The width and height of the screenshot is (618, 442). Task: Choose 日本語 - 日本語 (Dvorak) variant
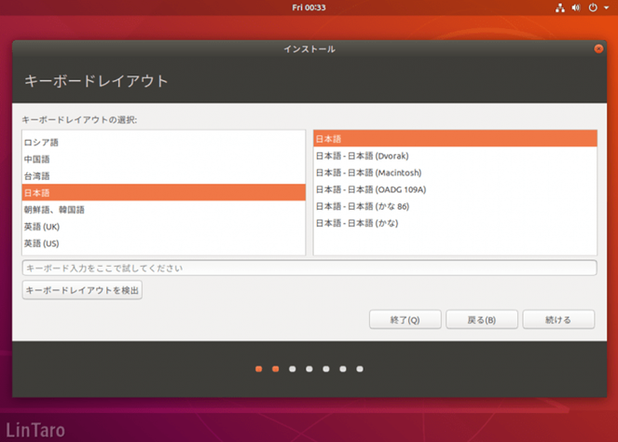coord(455,156)
